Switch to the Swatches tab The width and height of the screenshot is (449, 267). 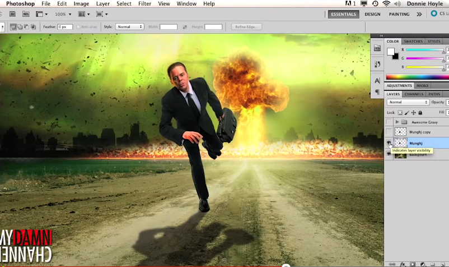point(413,42)
